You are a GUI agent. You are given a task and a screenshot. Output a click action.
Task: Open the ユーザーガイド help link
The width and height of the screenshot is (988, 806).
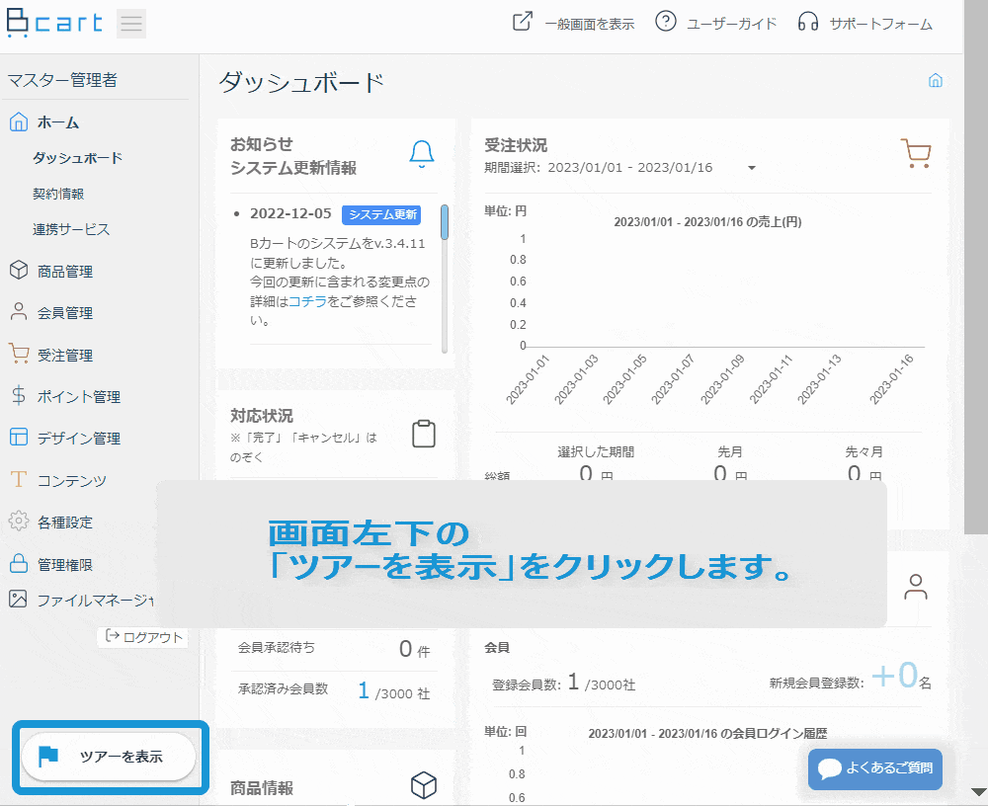click(x=715, y=23)
